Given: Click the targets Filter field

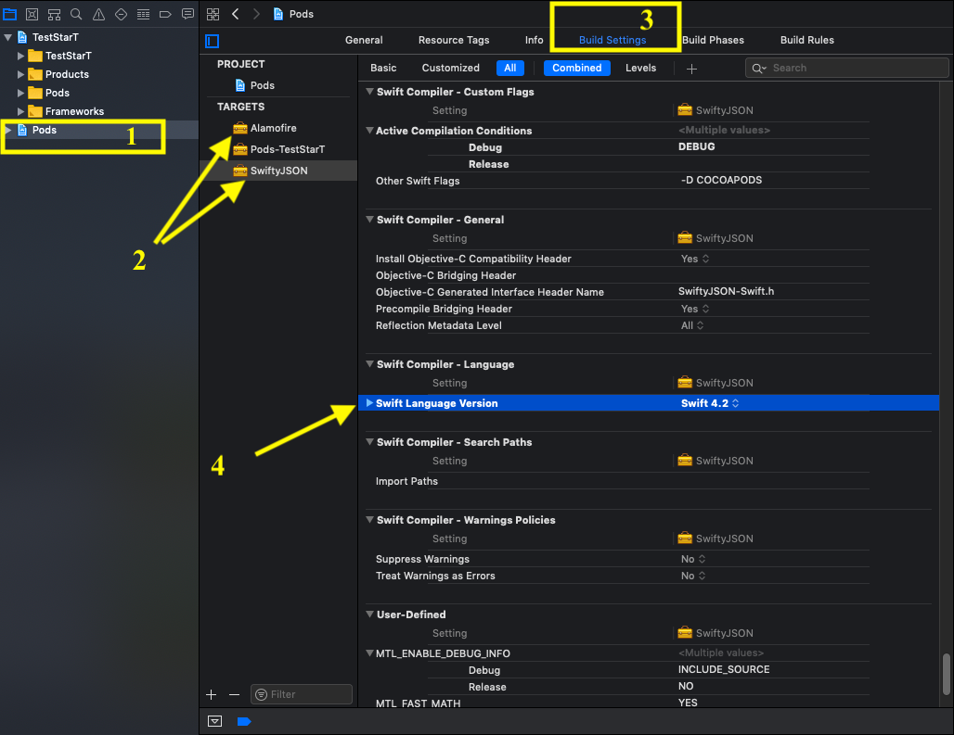Looking at the screenshot, I should click(x=302, y=694).
